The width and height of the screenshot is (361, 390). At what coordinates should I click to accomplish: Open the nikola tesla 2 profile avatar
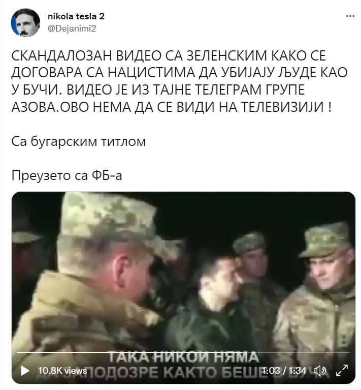tap(25, 23)
